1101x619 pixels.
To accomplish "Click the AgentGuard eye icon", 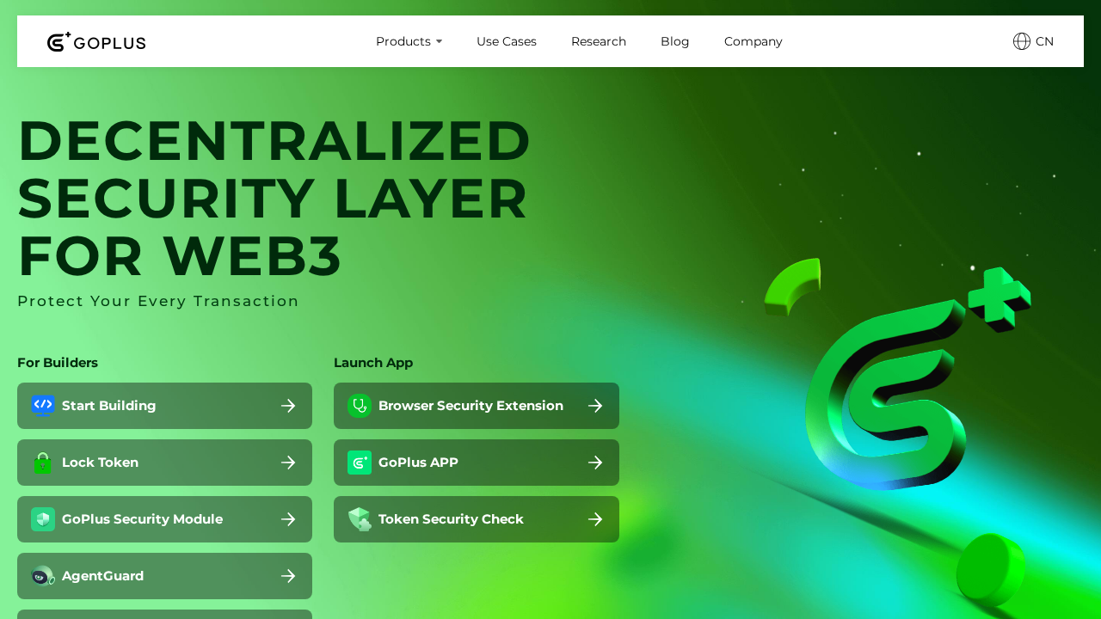I will [x=43, y=576].
